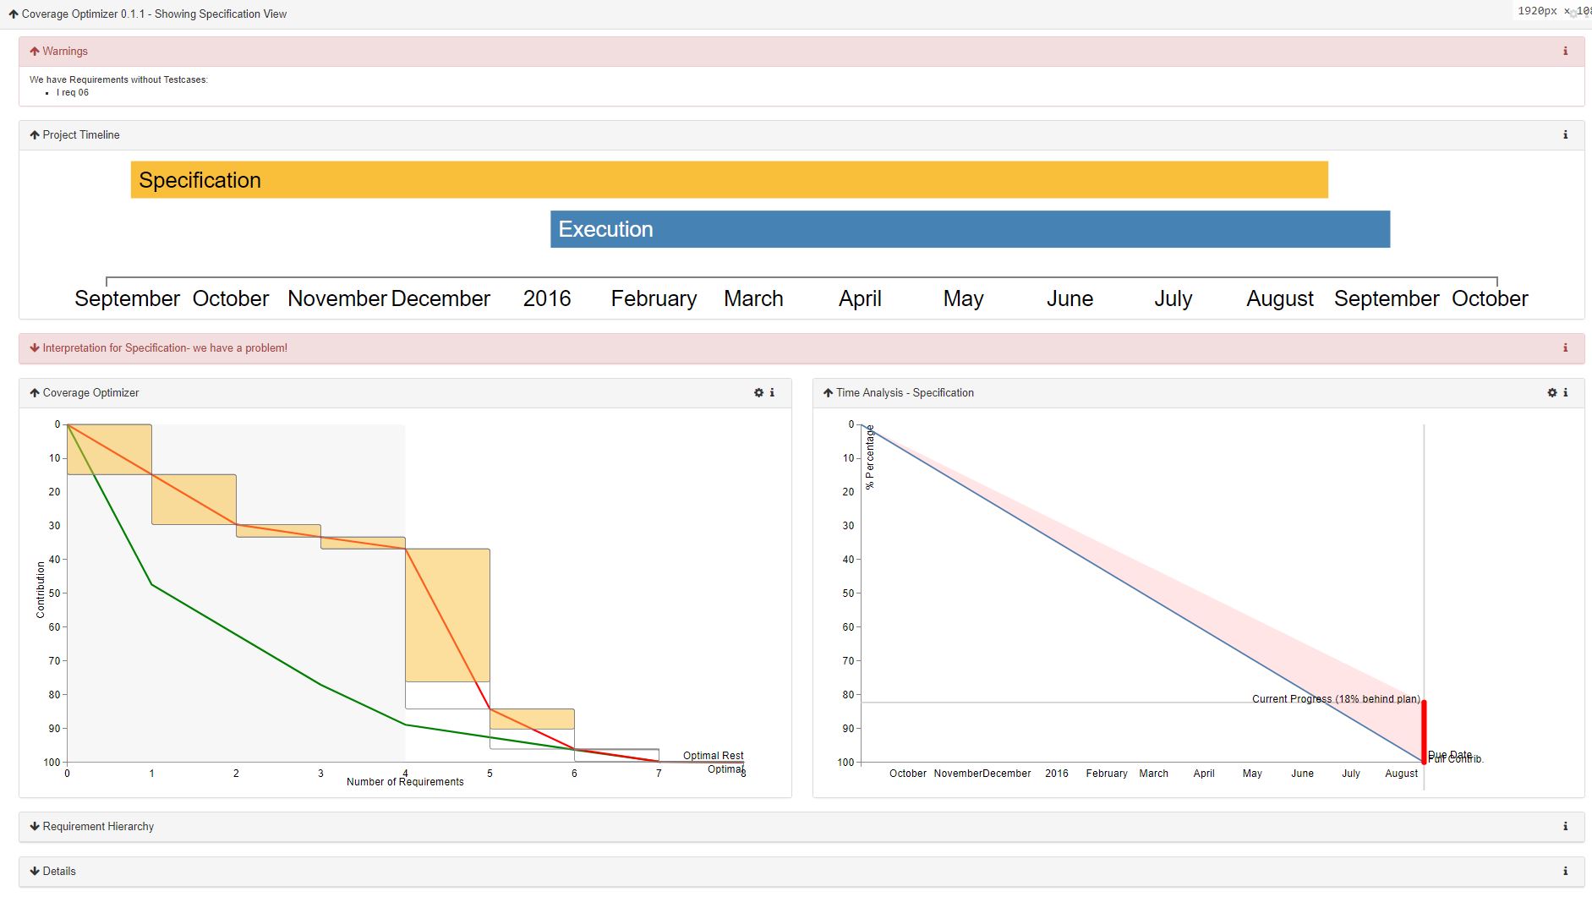Collapse the Project Timeline panel arrow
This screenshot has width=1592, height=897.
pos(35,135)
